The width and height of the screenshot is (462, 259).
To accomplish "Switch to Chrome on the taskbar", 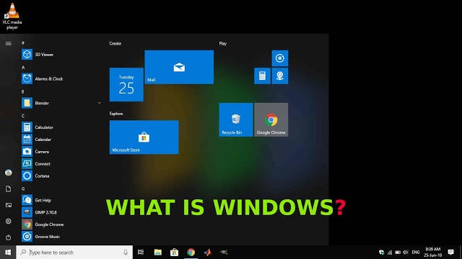I will 191,253.
